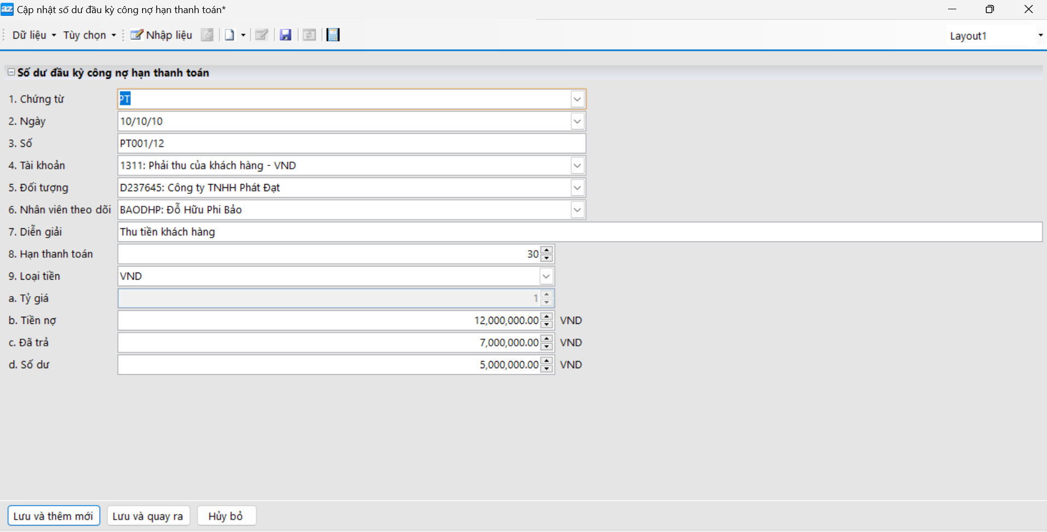Click the AZ application icon in title bar
This screenshot has width=1047, height=532.
point(7,9)
